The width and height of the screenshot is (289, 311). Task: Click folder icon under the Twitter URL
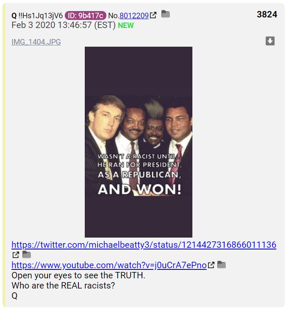[27, 254]
